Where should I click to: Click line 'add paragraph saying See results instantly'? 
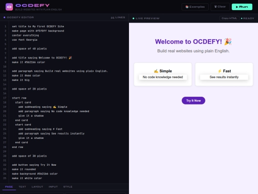[x=51, y=134]
